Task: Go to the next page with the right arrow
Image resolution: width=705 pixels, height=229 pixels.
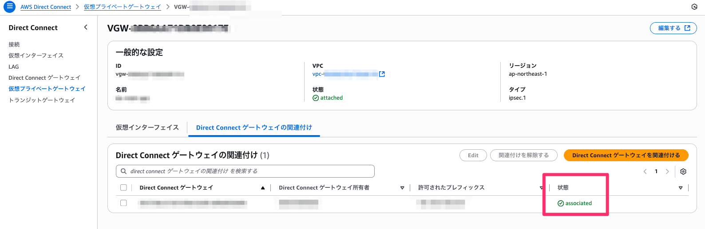Action: click(x=667, y=171)
